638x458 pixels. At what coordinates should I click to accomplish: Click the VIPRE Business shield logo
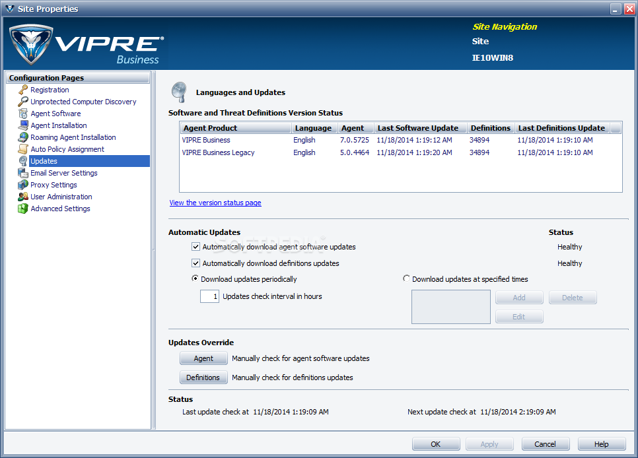[x=31, y=44]
